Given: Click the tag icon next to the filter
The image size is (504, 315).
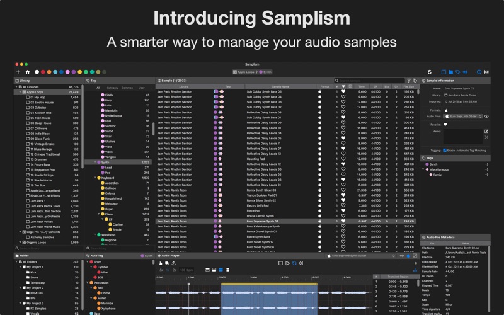Looking at the screenshot, I should click(x=415, y=81).
